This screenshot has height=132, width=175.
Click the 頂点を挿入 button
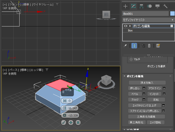tap(147, 83)
